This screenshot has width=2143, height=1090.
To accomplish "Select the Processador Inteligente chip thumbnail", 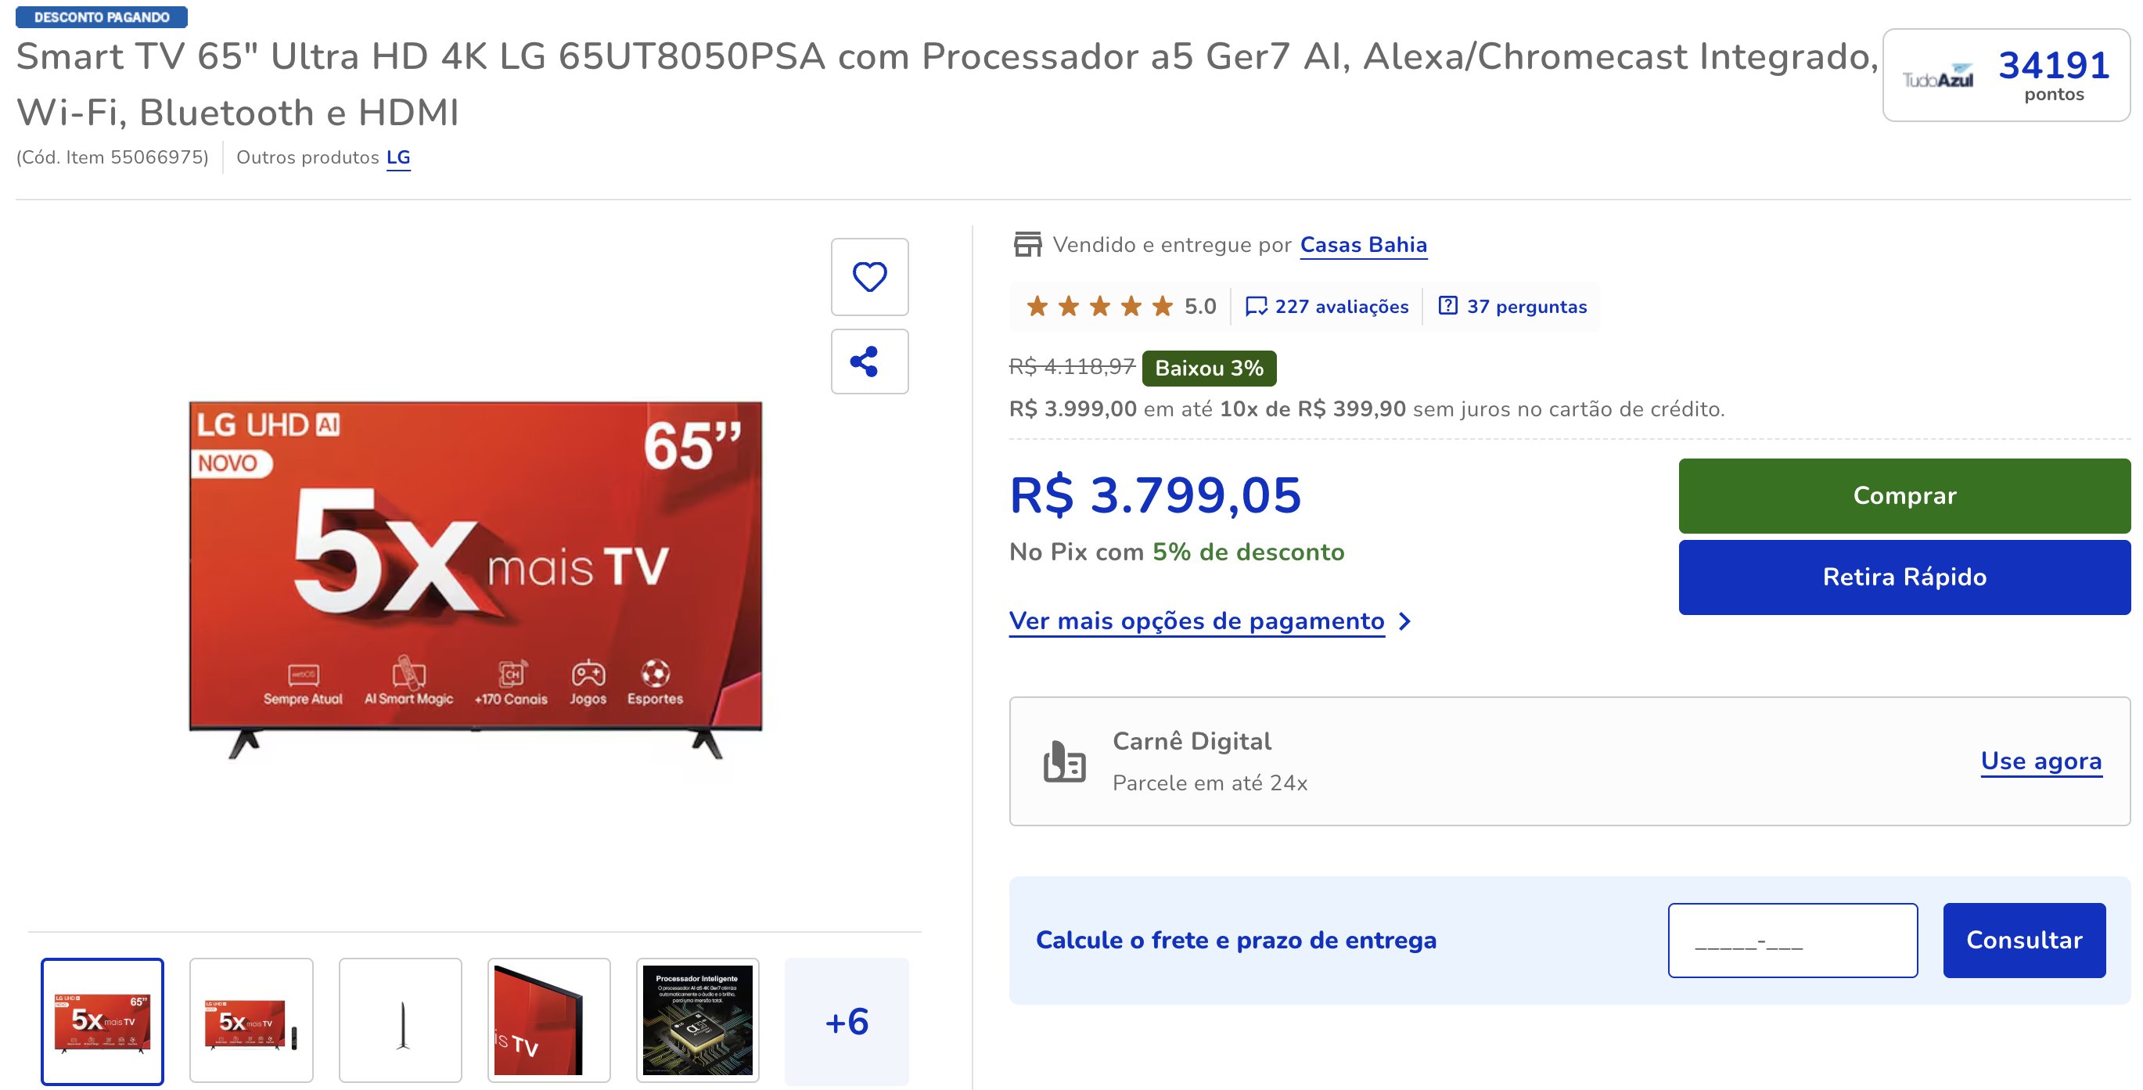I will pyautogui.click(x=698, y=1021).
